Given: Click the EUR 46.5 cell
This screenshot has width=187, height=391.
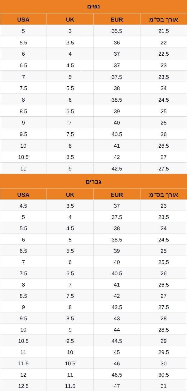Looking at the screenshot, I should (x=117, y=375).
